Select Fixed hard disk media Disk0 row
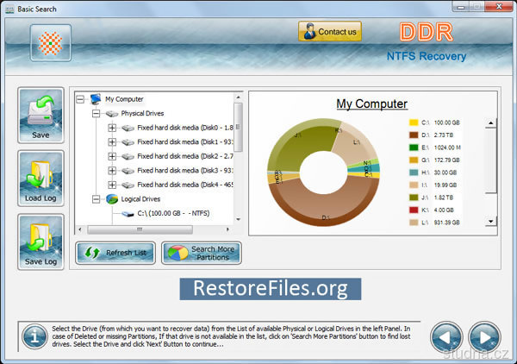This screenshot has height=364, width=517. (185, 128)
